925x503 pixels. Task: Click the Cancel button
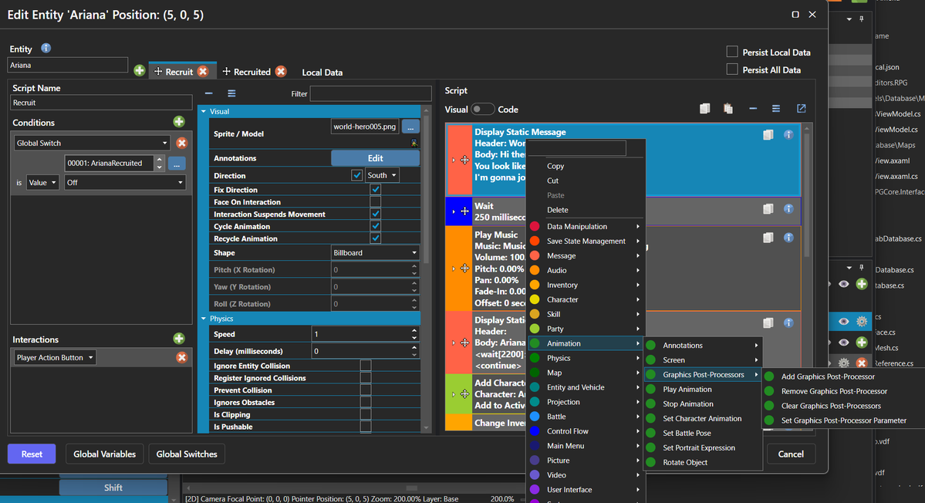tap(791, 454)
